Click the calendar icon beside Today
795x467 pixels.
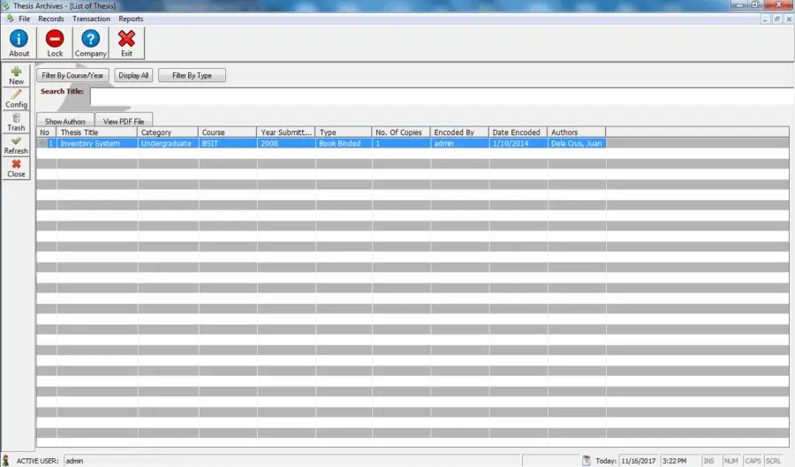click(587, 461)
